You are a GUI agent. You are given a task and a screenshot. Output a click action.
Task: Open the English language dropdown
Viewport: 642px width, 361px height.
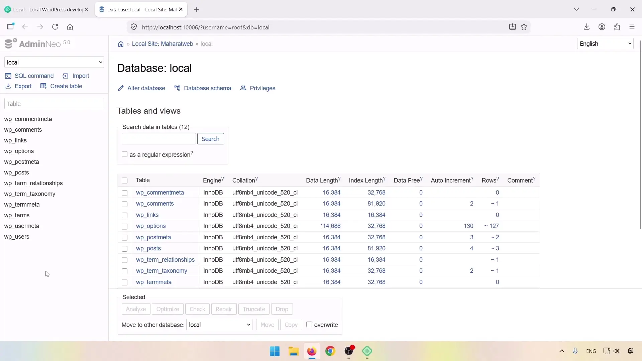tap(605, 44)
